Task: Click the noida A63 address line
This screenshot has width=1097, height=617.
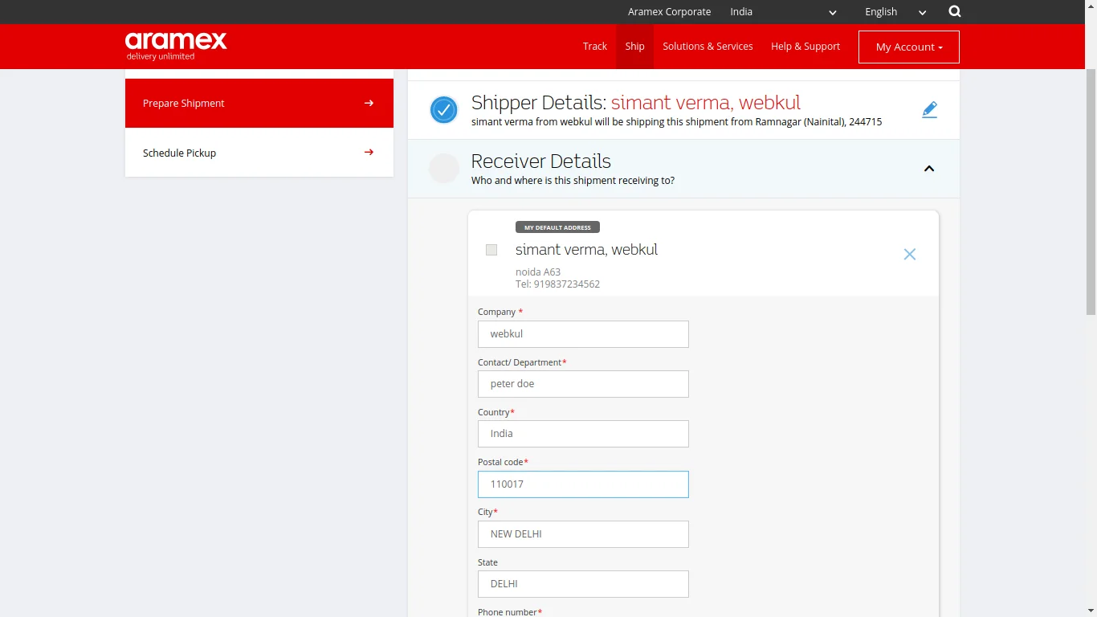Action: click(538, 272)
